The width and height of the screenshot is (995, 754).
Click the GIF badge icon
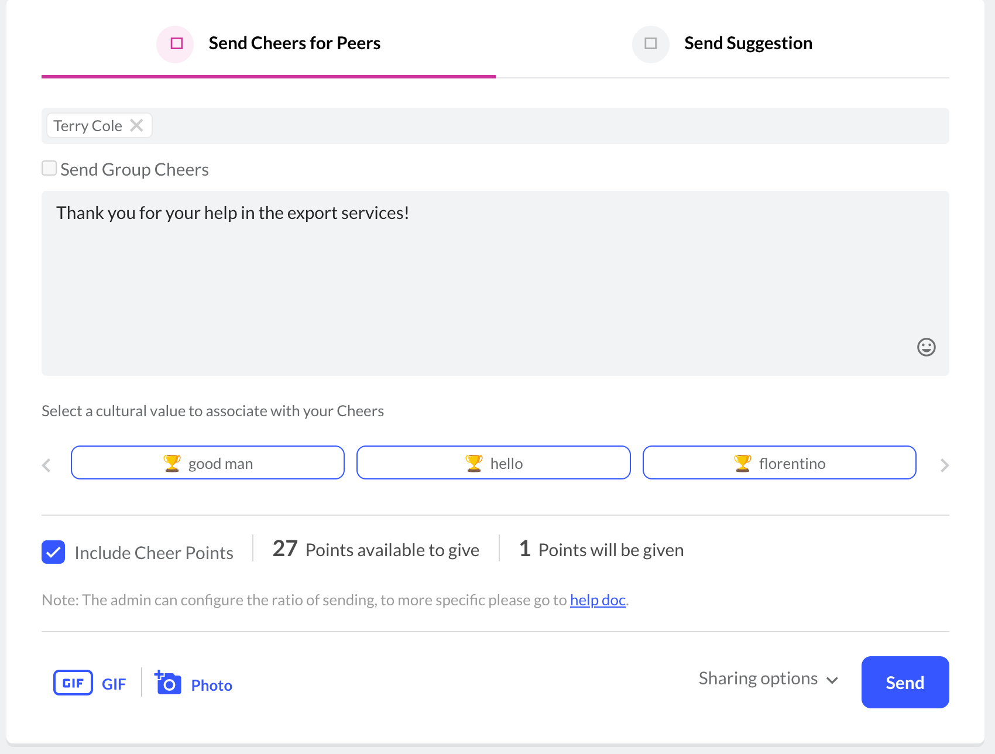coord(73,683)
